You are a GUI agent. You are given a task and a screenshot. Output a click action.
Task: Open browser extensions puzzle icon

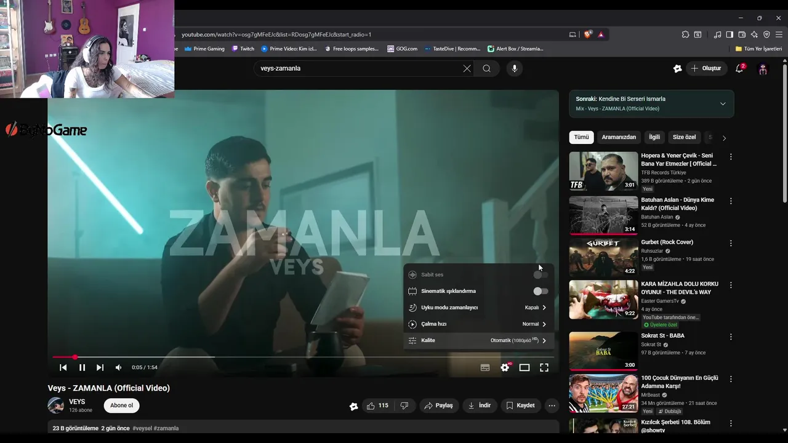[x=685, y=34]
